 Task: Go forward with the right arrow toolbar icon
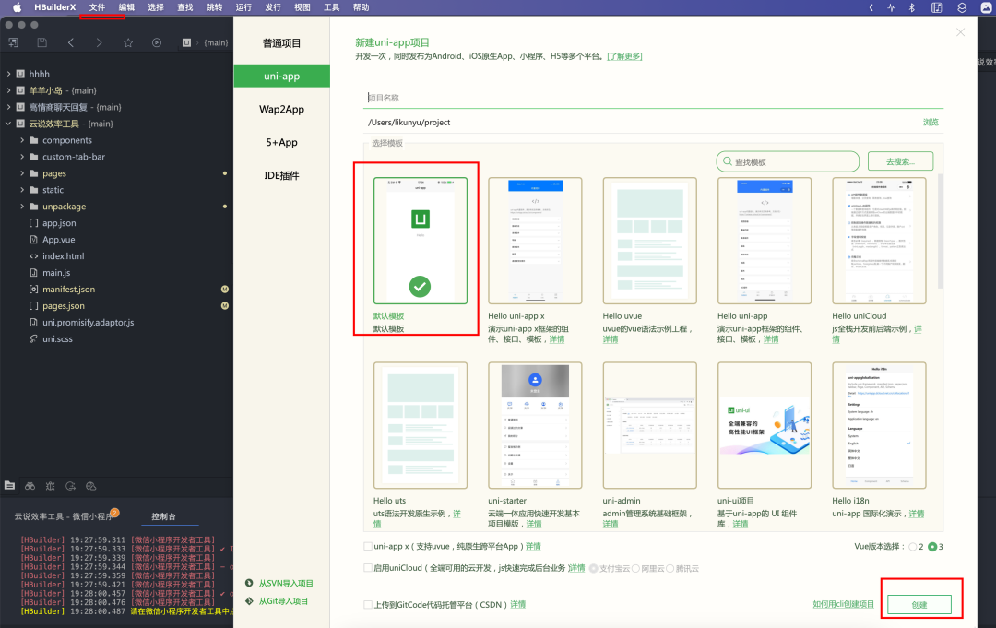[x=99, y=42]
